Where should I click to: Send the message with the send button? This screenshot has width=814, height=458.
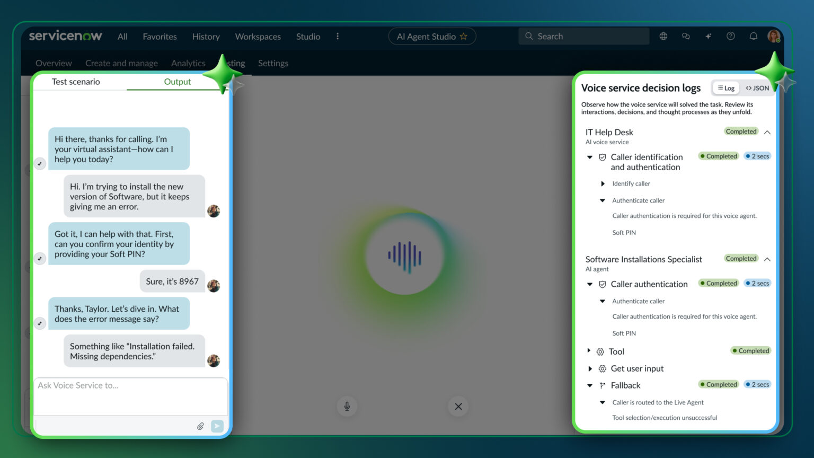[x=217, y=426]
